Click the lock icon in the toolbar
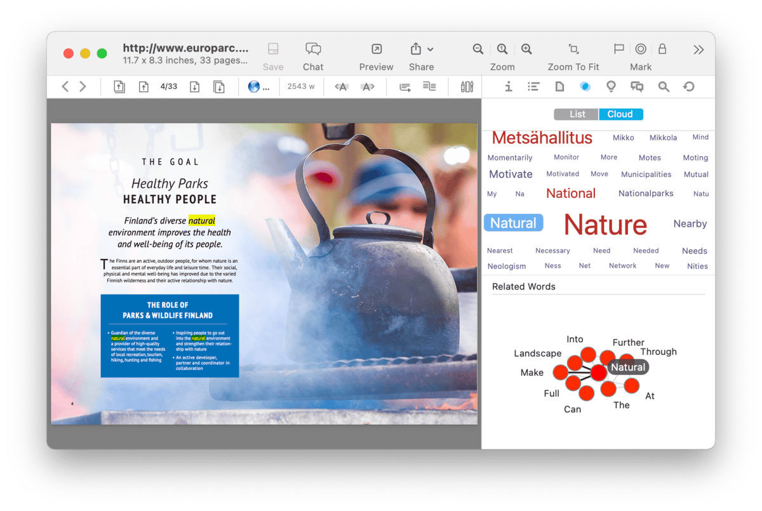The image size is (762, 511). (662, 50)
